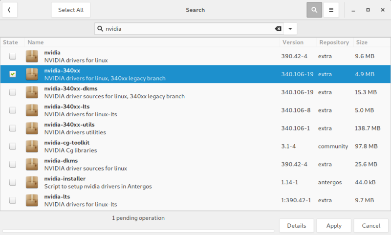Sort by the Version column header
Image resolution: width=391 pixels, height=235 pixels.
pyautogui.click(x=293, y=43)
